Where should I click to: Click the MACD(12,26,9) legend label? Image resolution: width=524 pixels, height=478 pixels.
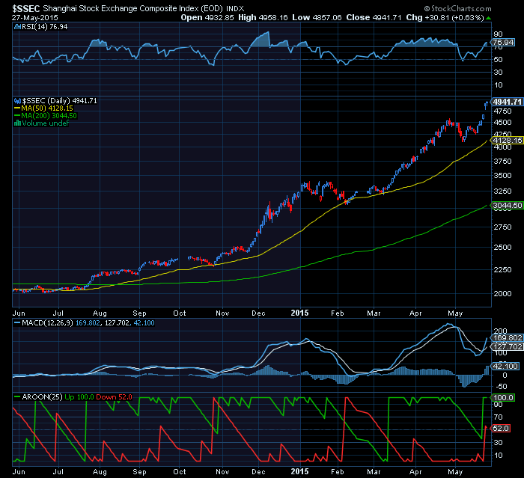(x=47, y=323)
